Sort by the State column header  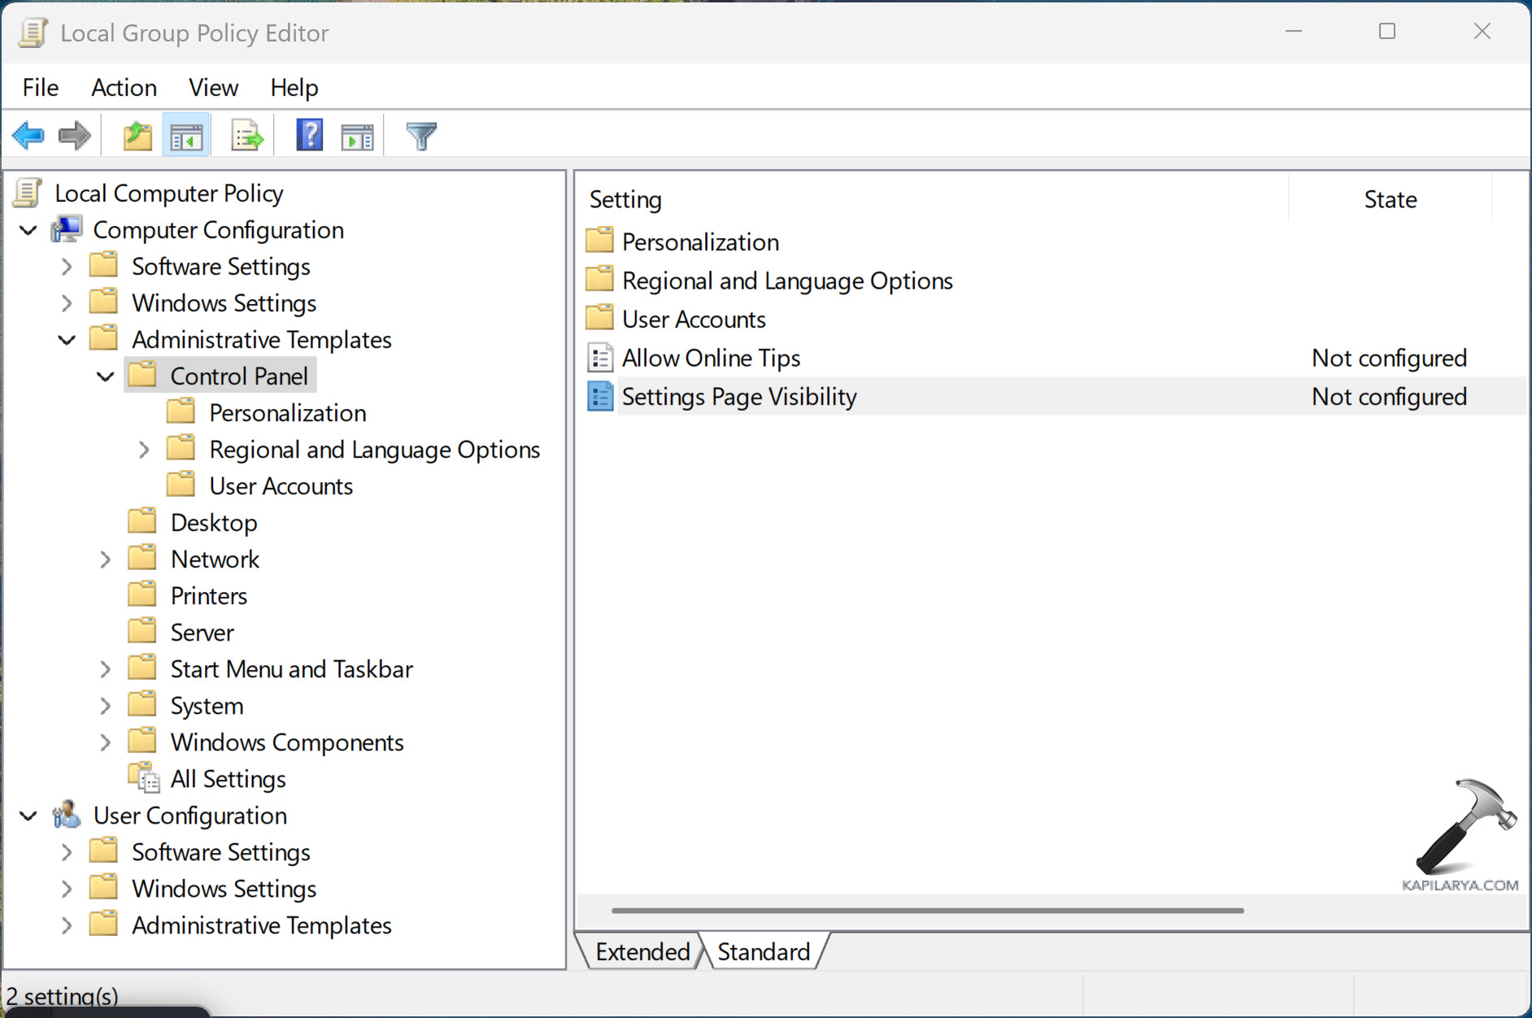(x=1390, y=199)
